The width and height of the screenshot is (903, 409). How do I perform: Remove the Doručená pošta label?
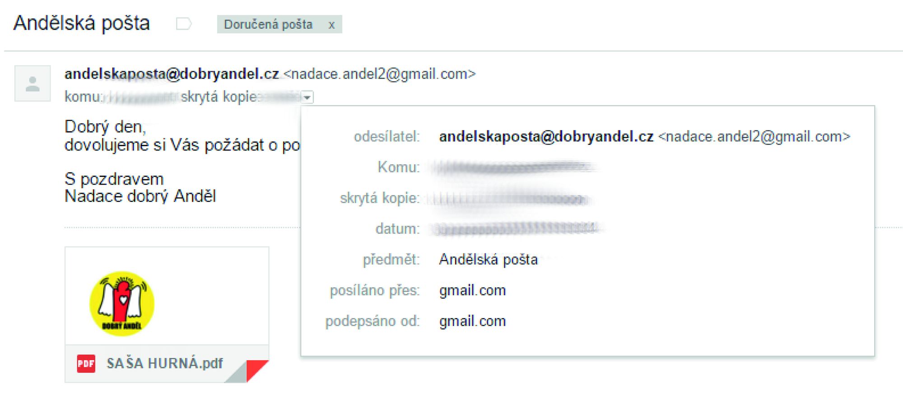pyautogui.click(x=331, y=25)
